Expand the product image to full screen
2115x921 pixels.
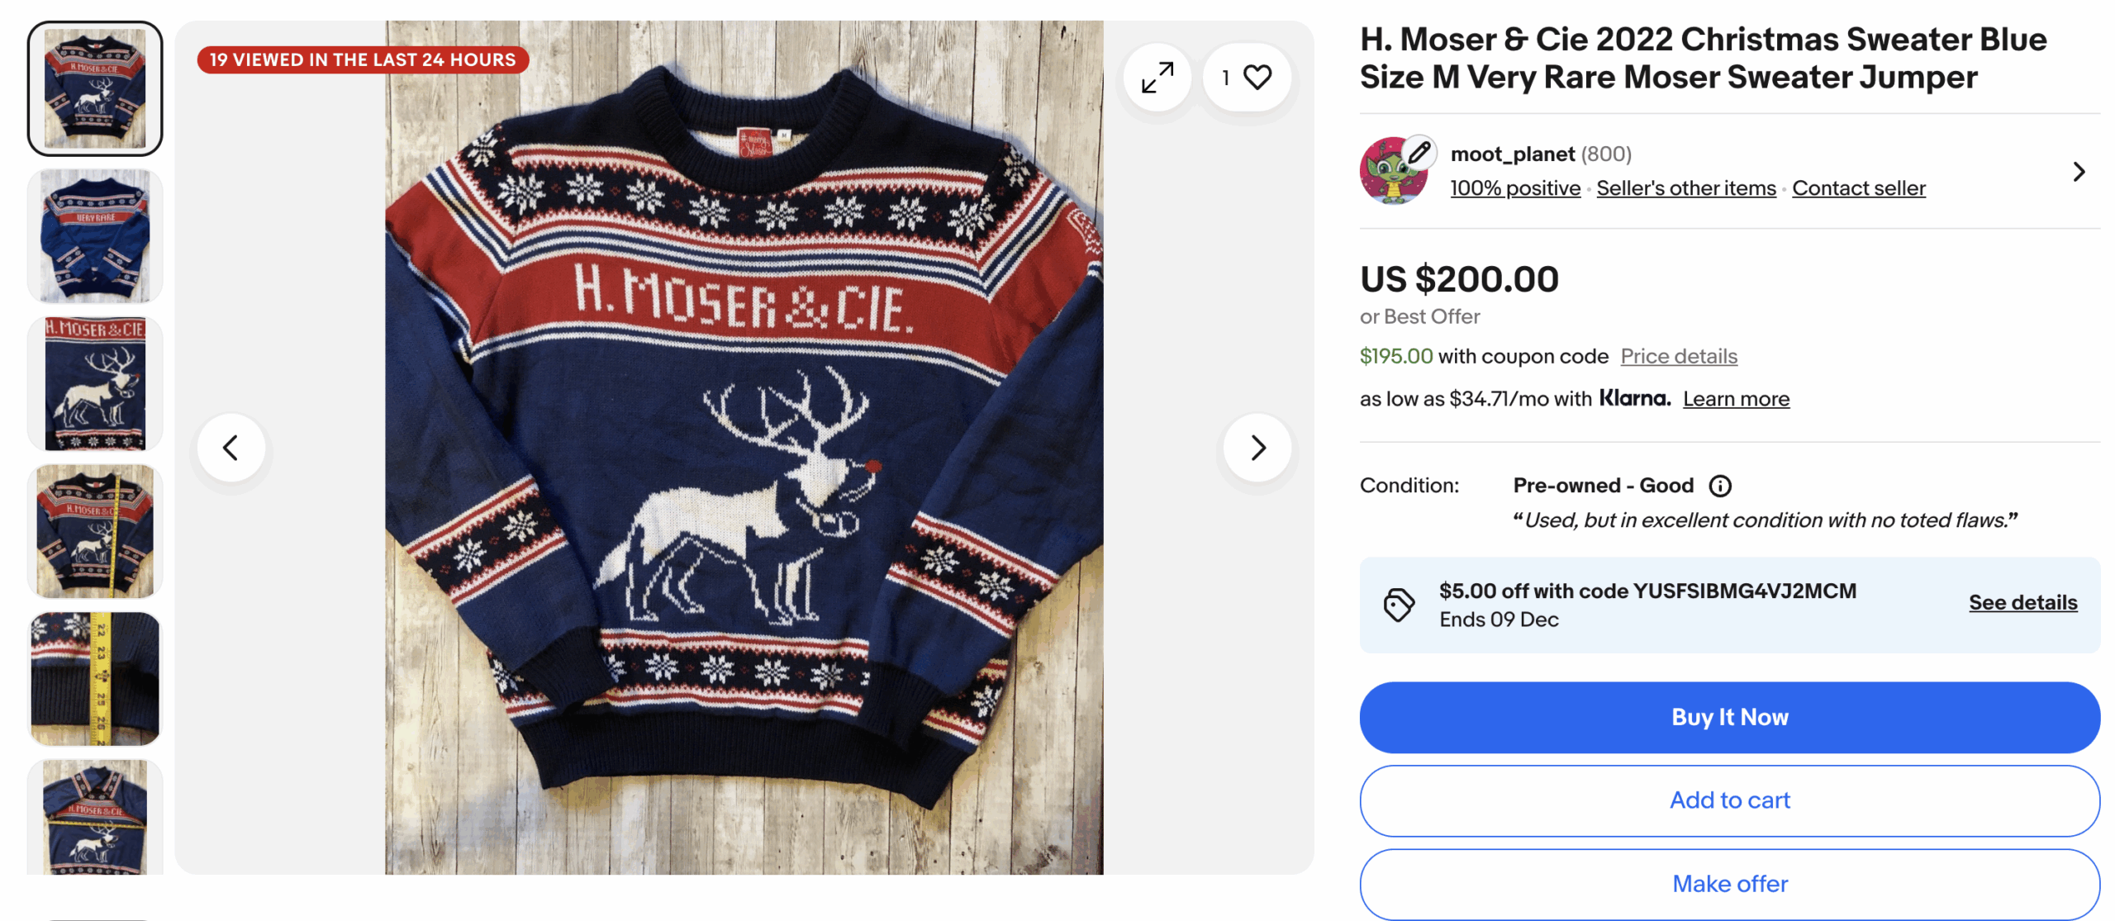pos(1157,78)
